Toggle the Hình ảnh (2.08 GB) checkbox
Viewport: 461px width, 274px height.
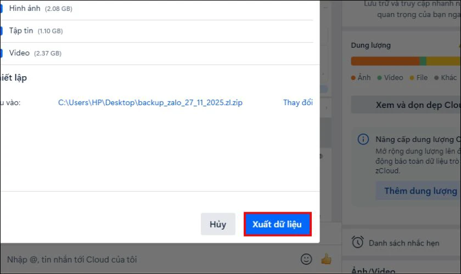tap(1, 9)
